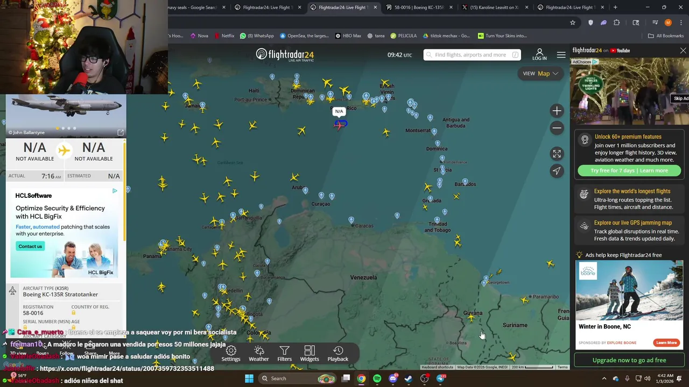Click HCL ad Contact us button
The height and width of the screenshot is (387, 689).
click(x=30, y=246)
